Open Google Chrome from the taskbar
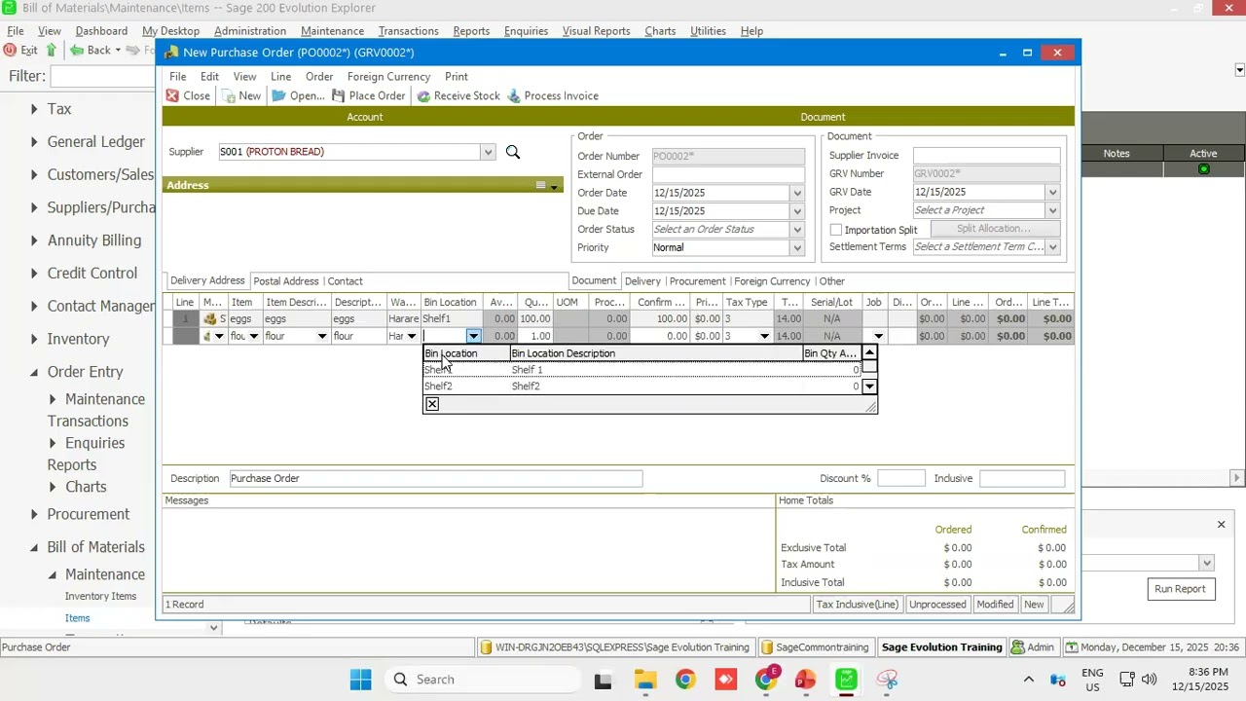 click(x=685, y=680)
